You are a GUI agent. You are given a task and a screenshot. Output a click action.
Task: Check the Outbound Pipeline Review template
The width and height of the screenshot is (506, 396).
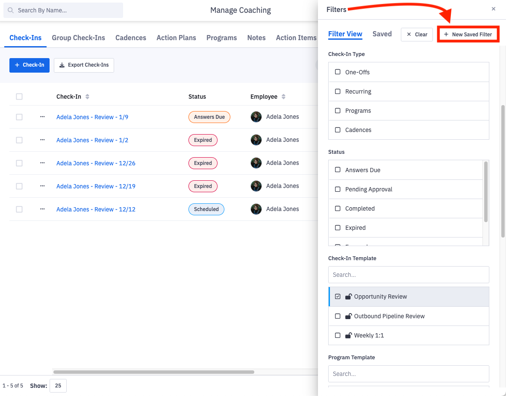(x=338, y=316)
